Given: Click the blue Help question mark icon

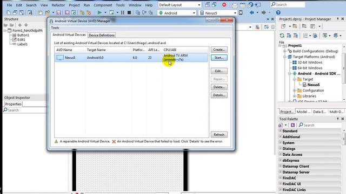Looking at the screenshot, I should click(x=278, y=13).
